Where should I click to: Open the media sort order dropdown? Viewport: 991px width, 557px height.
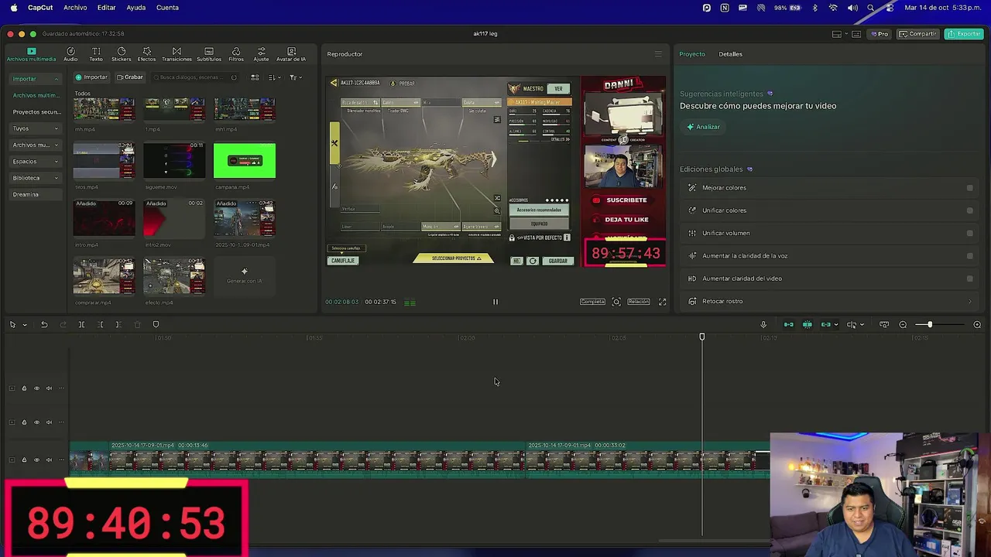(273, 77)
